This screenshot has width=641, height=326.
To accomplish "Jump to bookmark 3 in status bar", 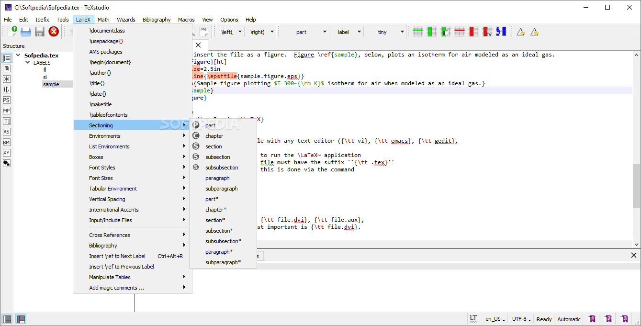I will (x=625, y=319).
